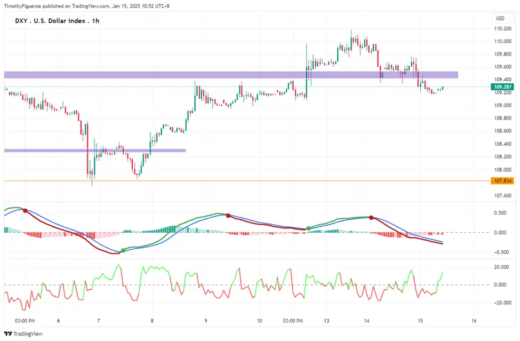Screen dimensions: 520x341
Task: Click date 10 on the time axis
Action: click(259, 321)
